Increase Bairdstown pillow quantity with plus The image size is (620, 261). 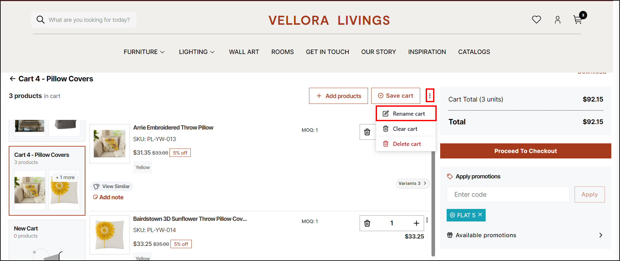(x=416, y=223)
